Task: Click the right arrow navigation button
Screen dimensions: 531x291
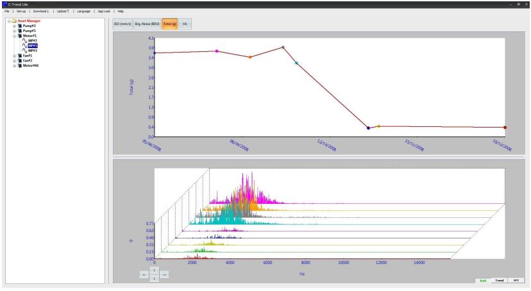Action: point(164,274)
